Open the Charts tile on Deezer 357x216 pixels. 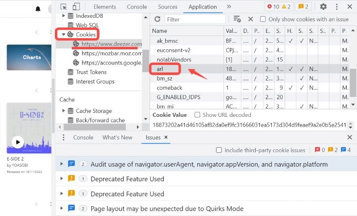pos(29,57)
